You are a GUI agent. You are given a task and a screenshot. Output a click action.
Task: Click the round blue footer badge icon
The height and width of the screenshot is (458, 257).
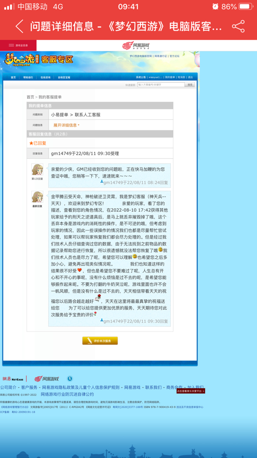(70, 379)
